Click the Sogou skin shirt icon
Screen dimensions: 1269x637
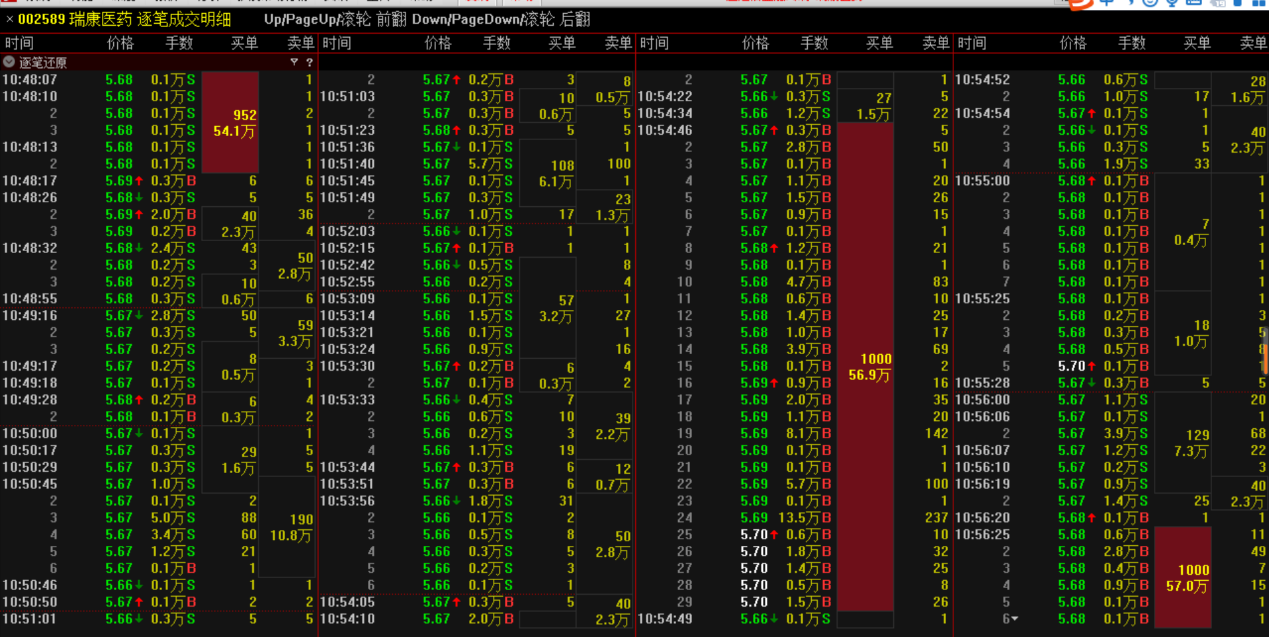(x=1237, y=3)
